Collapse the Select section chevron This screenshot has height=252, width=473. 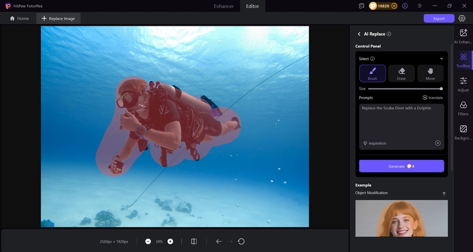click(441, 58)
